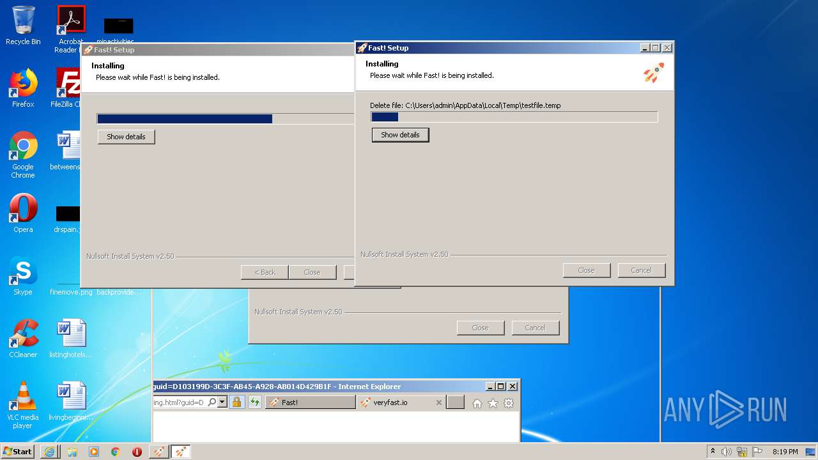Open the Skype desktop shortcut
Viewport: 818px width, 460px height.
[23, 276]
